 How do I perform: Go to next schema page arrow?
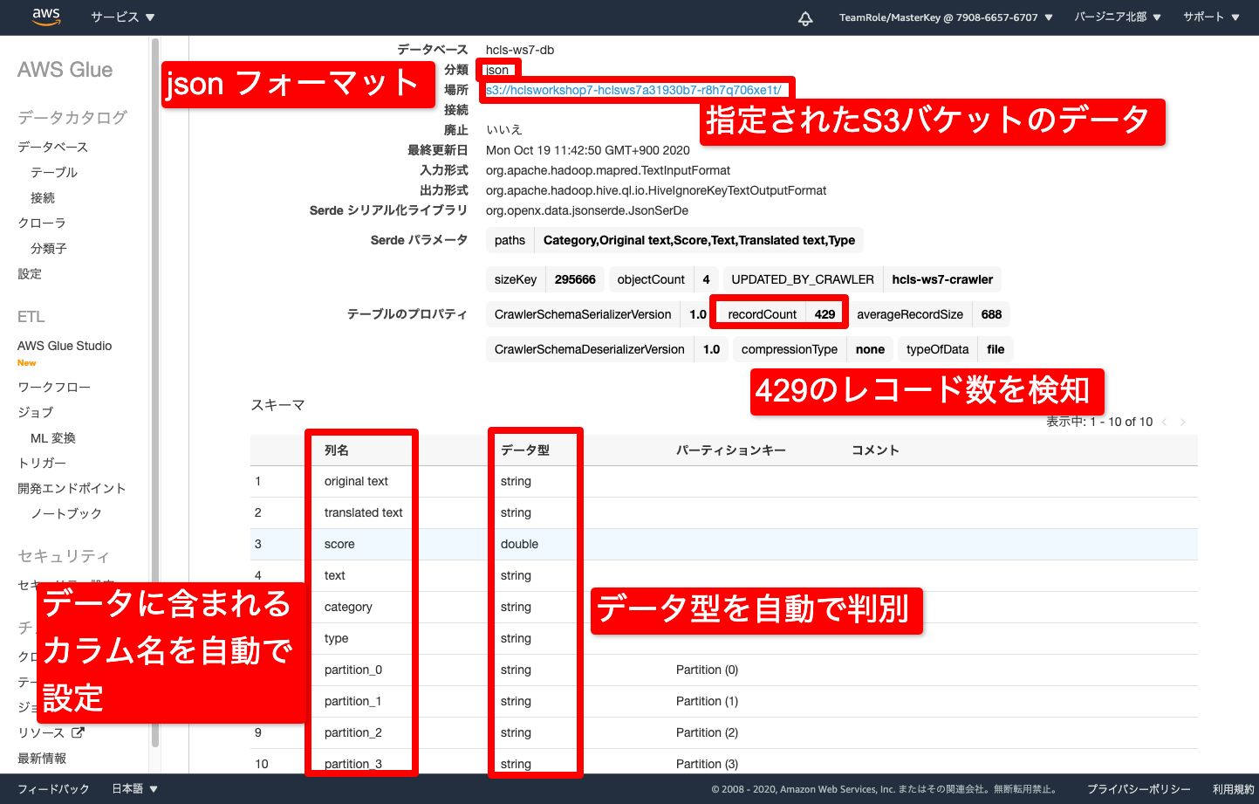pos(1183,422)
